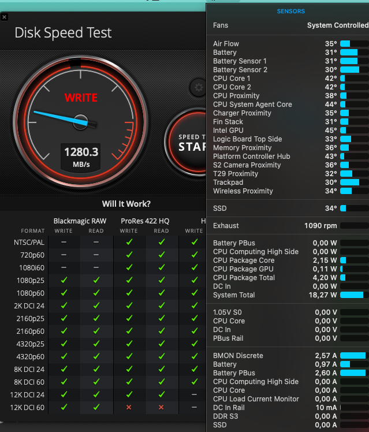This screenshot has height=432, width=369.
Task: Click the 12K DCI 24 format label
Action: click(x=27, y=395)
